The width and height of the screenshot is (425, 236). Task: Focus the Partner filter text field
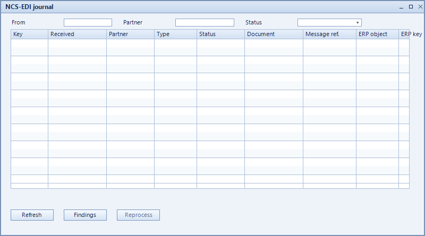click(x=205, y=22)
